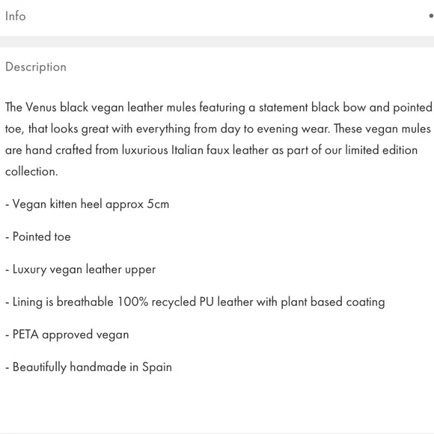This screenshot has height=434, width=434.
Task: Click the words "limited edition" in the paragraph
Action: point(382,150)
